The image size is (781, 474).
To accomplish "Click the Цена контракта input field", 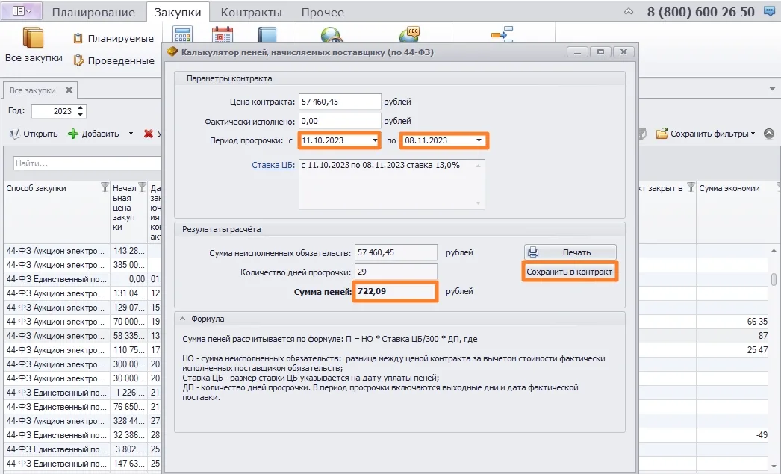I will [340, 102].
